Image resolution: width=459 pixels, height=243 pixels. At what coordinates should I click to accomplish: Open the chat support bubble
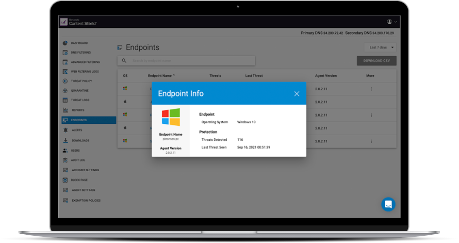tap(388, 204)
